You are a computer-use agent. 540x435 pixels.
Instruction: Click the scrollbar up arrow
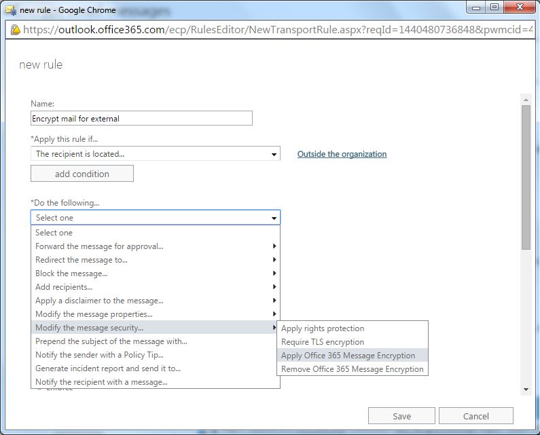[x=526, y=100]
